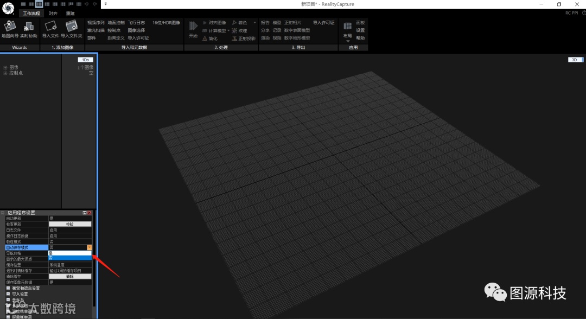This screenshot has width=586, height=319.
Task: Choose 是 in the auto-save dropdown list
Action: [x=70, y=253]
